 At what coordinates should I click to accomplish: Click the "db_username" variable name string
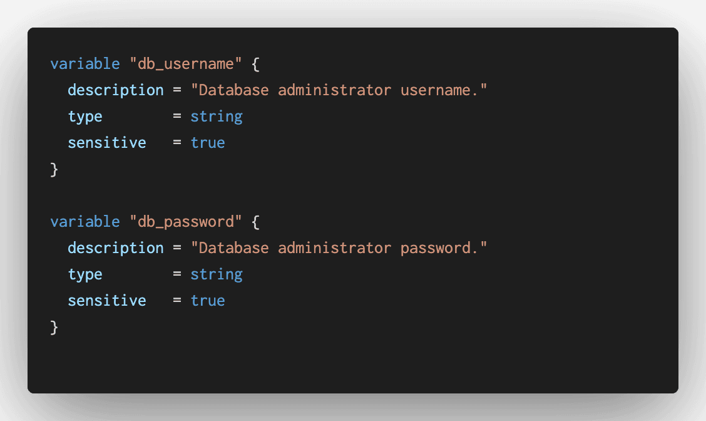tap(185, 64)
